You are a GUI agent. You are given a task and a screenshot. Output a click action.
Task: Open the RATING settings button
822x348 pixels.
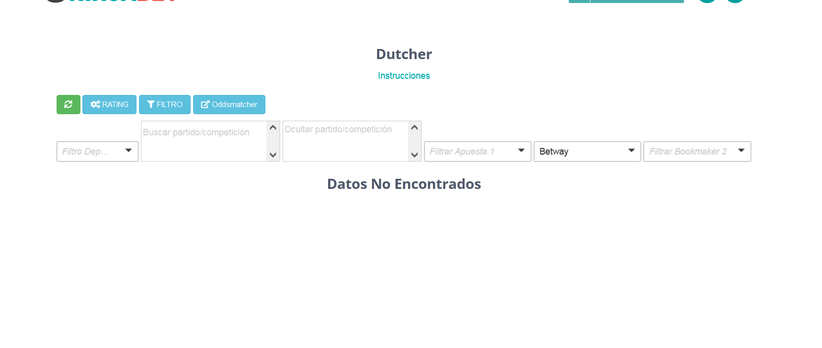tap(109, 105)
